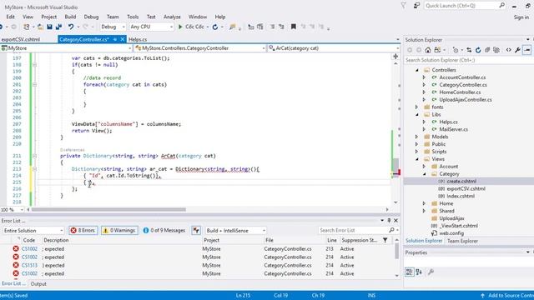Click Add to Source Control in status bar
This screenshot has height=300, width=534.
506,295
